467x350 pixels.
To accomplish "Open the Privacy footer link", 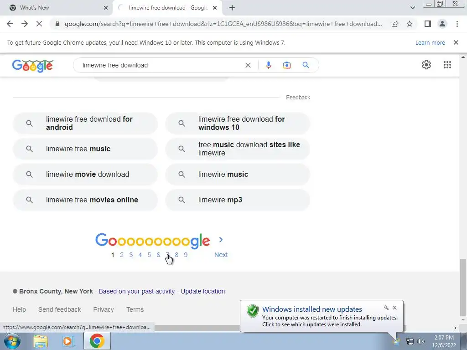I will (x=104, y=309).
